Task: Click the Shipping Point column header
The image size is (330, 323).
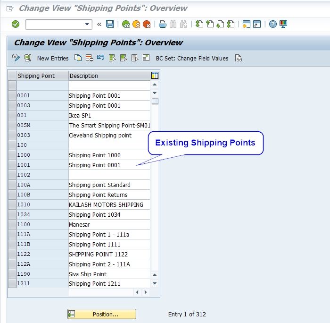Action: tap(42, 76)
